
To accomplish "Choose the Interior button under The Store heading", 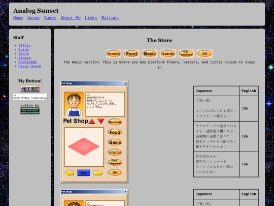I will [168, 53].
